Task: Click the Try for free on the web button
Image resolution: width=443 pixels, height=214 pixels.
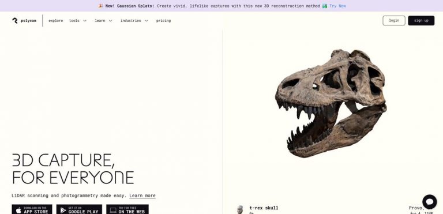Action: [127, 209]
